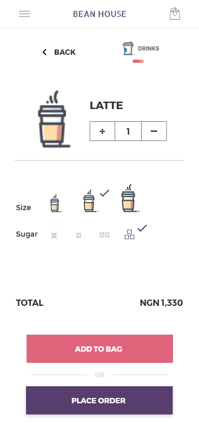
Task: Click the Drinks cup icon
Action: [128, 48]
